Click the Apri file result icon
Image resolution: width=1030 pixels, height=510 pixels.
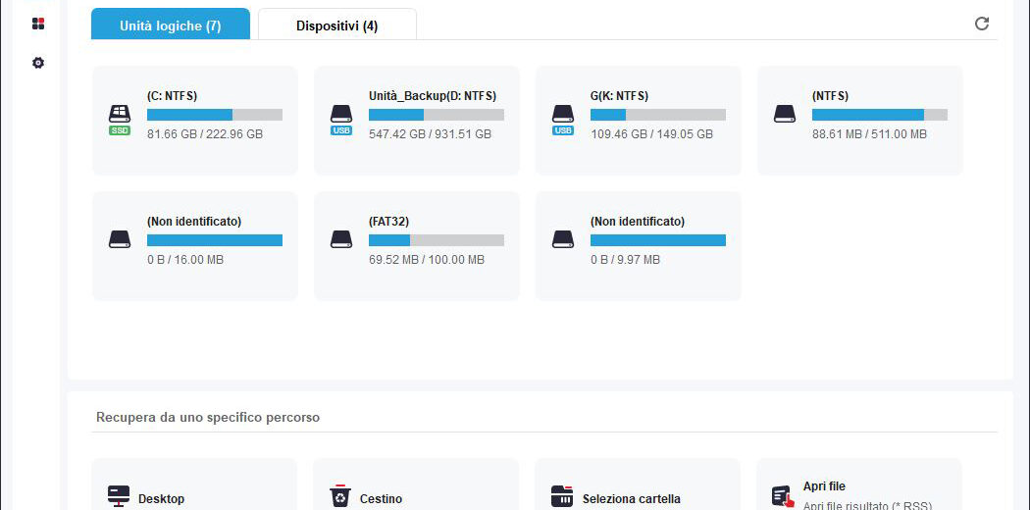coord(783,496)
